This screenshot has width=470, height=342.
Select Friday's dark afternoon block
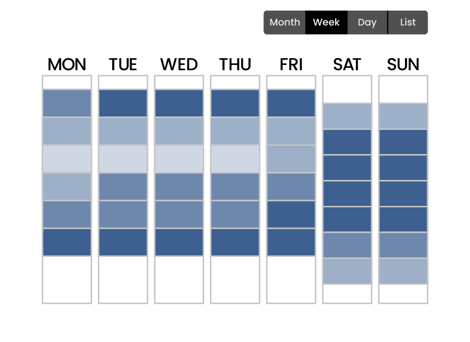click(x=291, y=214)
